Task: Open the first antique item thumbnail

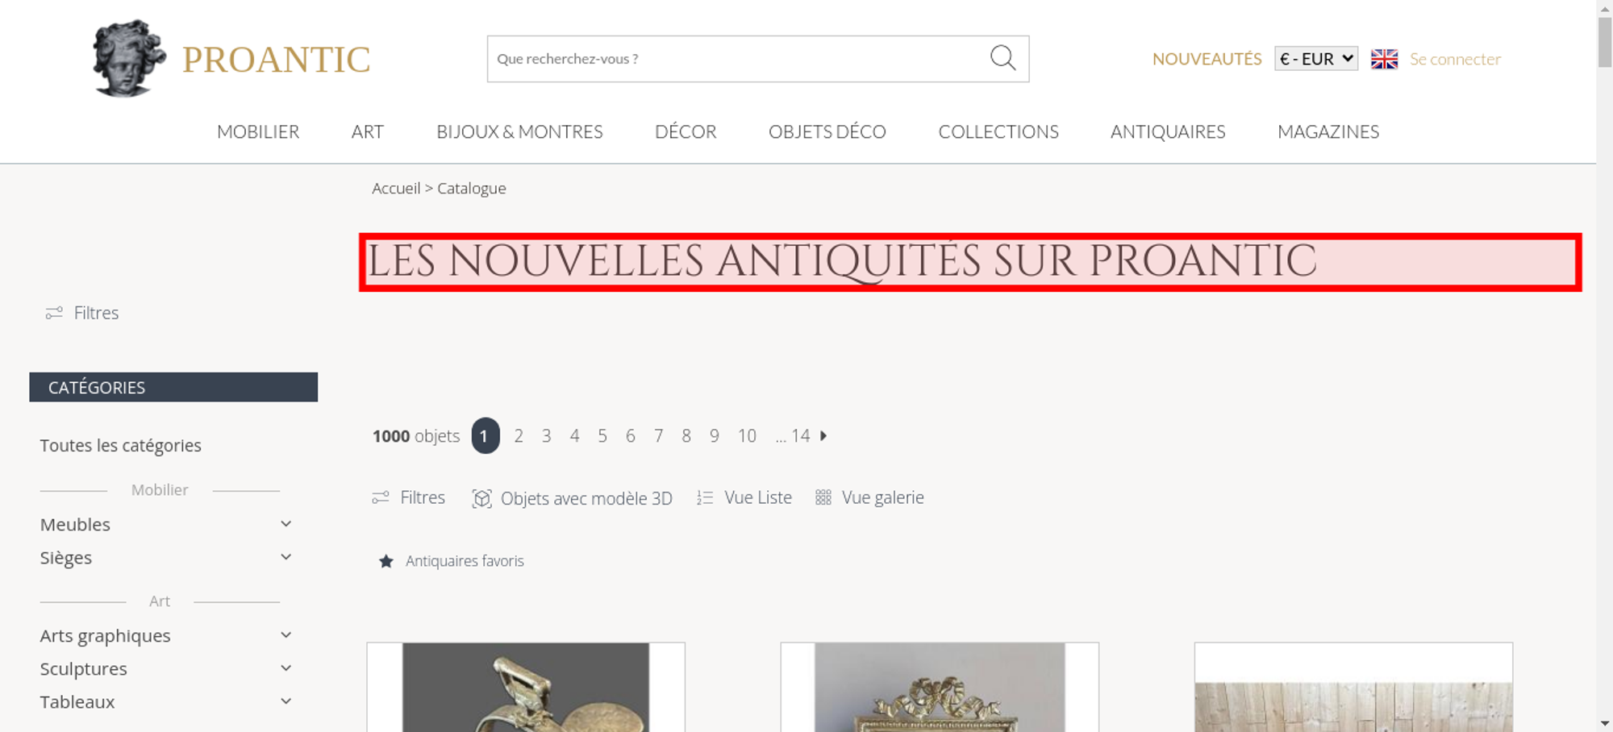Action: 526,687
